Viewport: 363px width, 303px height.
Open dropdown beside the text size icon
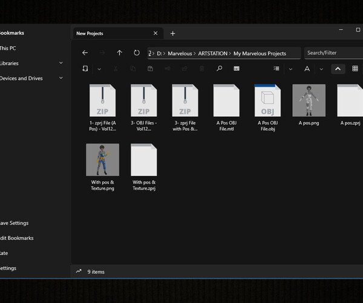coord(321,69)
